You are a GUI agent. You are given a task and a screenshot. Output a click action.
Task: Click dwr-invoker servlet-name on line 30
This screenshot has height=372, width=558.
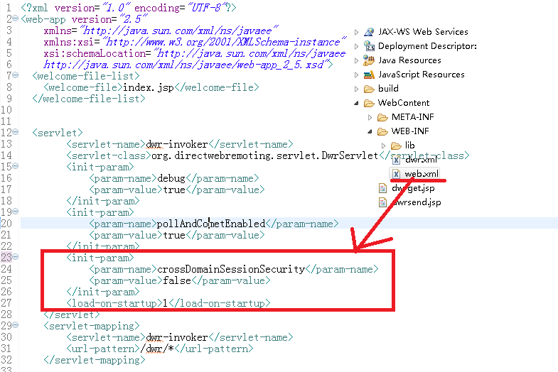coord(177,337)
